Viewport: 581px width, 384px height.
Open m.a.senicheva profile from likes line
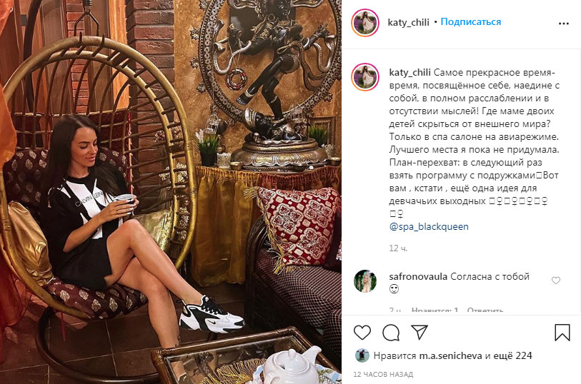click(x=450, y=356)
